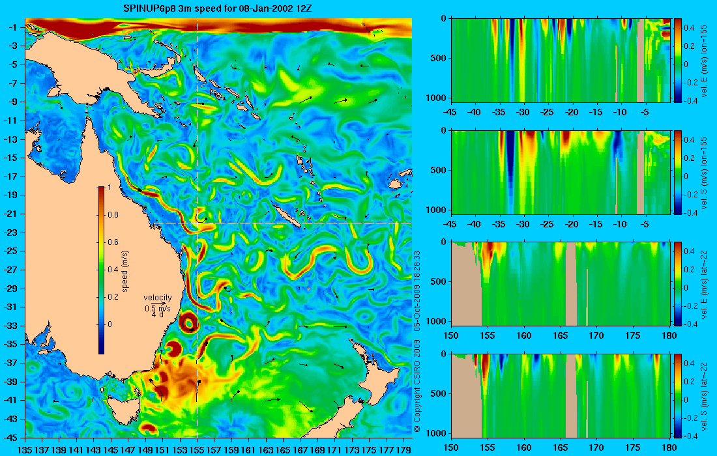Click the vel. S lat=-22 depth section plot
This screenshot has width=717, height=456.
tap(561, 395)
